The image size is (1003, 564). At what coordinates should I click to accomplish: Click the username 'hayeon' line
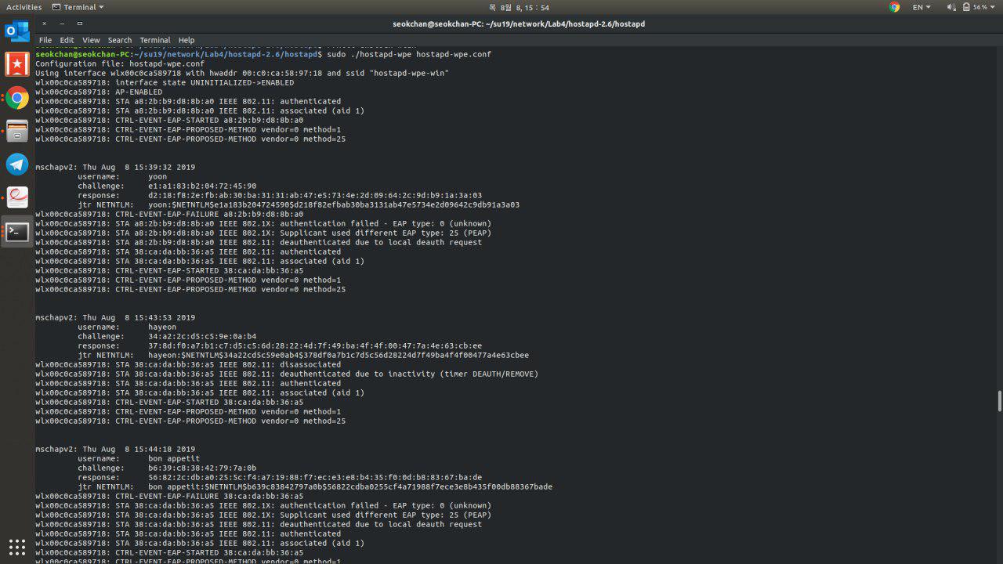[x=127, y=327]
